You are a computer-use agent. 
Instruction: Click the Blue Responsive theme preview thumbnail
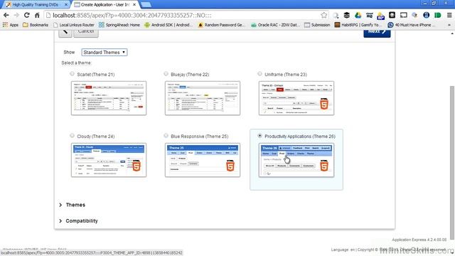click(203, 160)
